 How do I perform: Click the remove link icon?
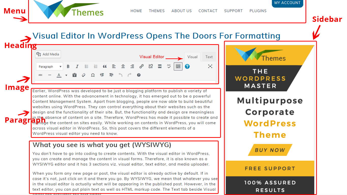pyautogui.click(x=151, y=67)
